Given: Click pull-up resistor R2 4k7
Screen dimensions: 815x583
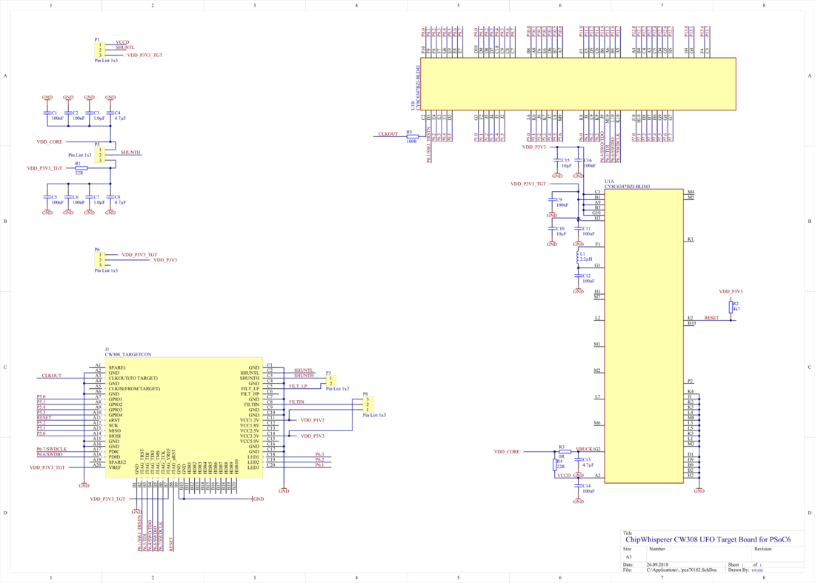Looking at the screenshot, I should point(731,307).
